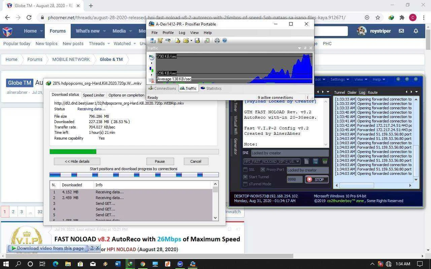The image size is (431, 269).
Task: Switch to the Route tab
Action: 372,92
